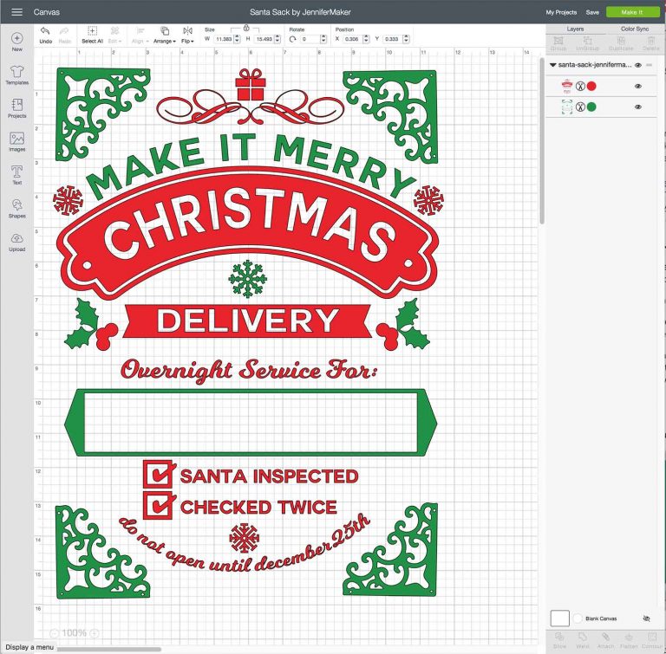The width and height of the screenshot is (666, 654).
Task: Click the Redo arrow
Action: pos(64,31)
